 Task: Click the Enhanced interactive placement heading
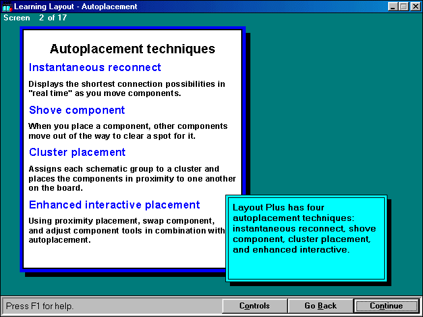tap(114, 205)
